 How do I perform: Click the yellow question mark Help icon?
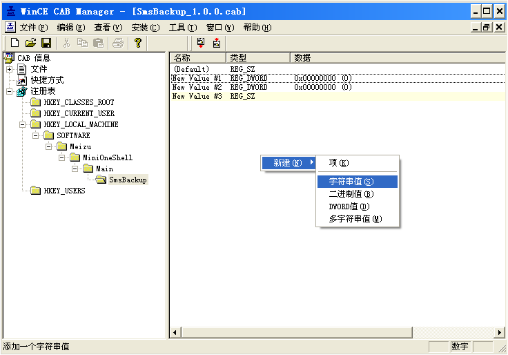(138, 43)
